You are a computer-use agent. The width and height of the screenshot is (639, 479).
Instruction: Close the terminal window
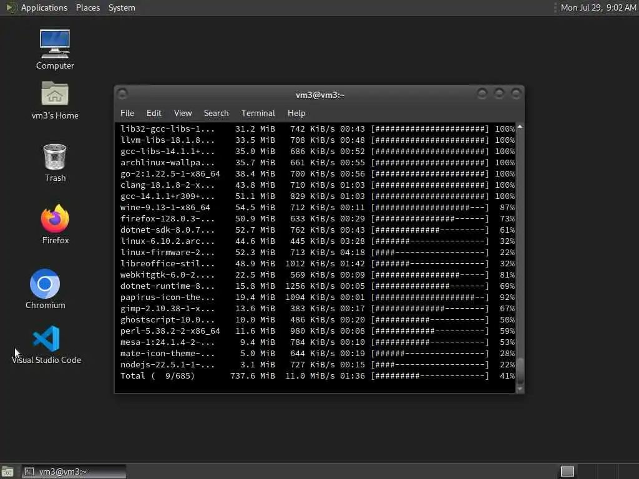[516, 94]
